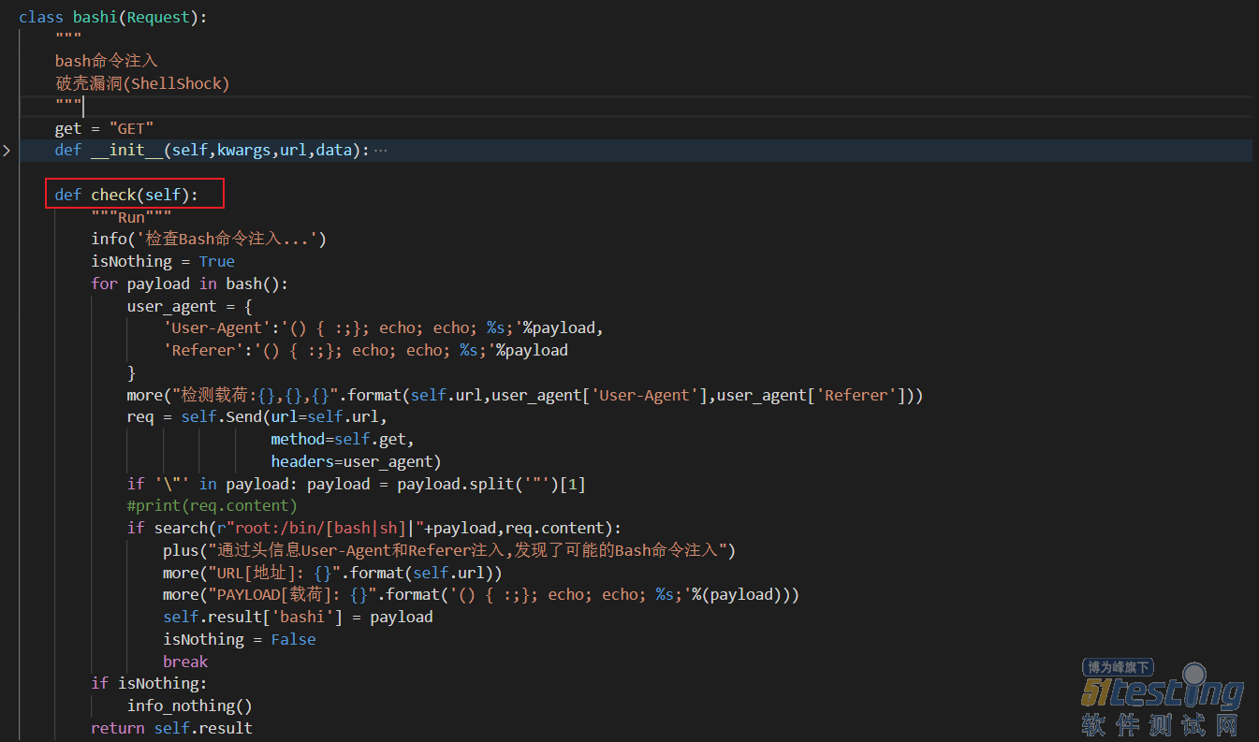Click the 'if isNothing:' line
Viewport: 1259px width, 742px height.
pyautogui.click(x=149, y=683)
